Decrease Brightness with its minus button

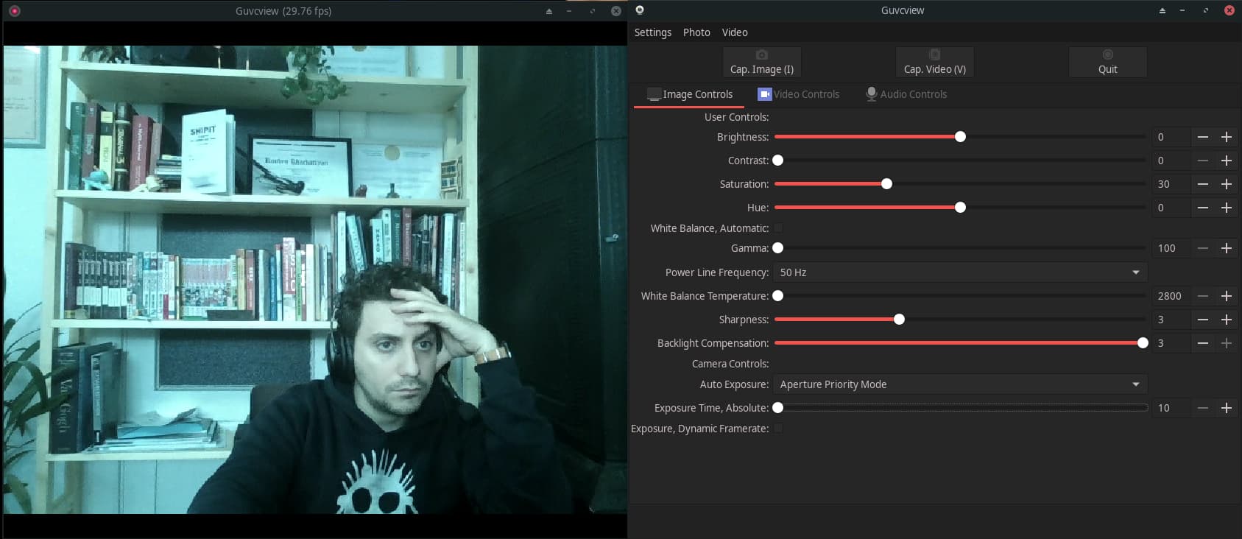coord(1203,137)
